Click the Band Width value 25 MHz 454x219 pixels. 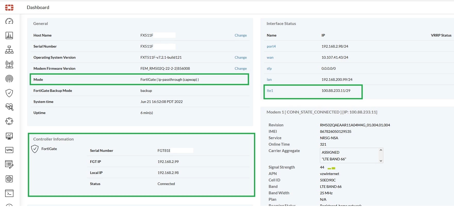[326, 193]
